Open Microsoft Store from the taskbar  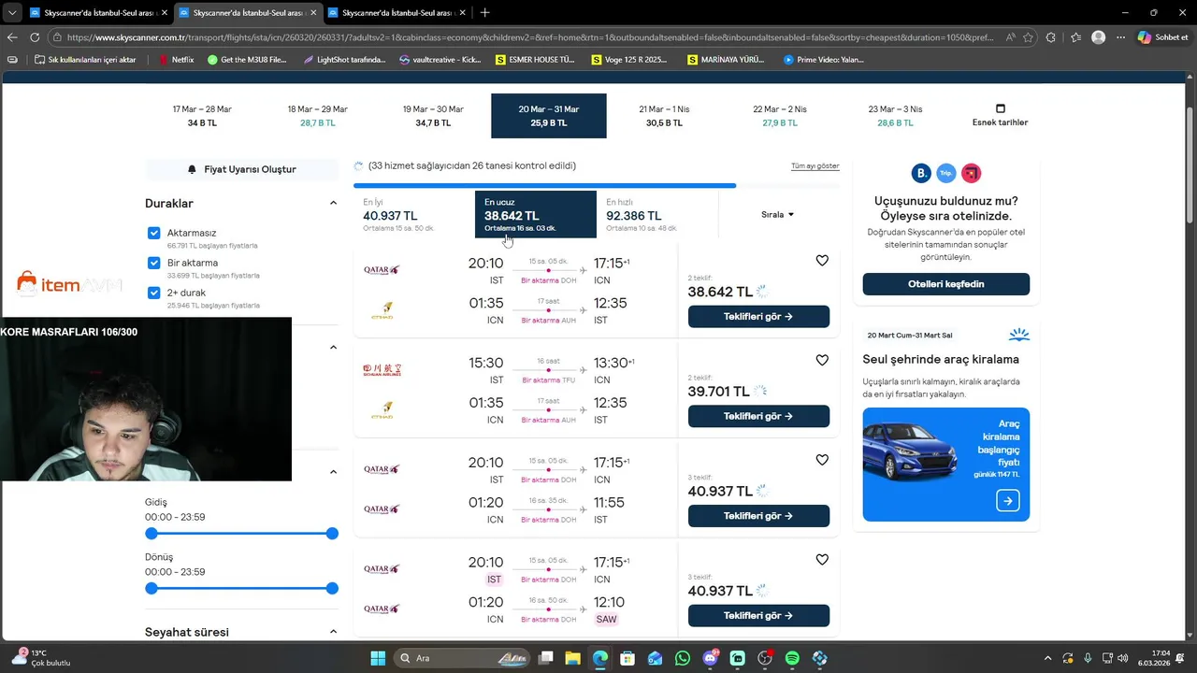pos(627,658)
